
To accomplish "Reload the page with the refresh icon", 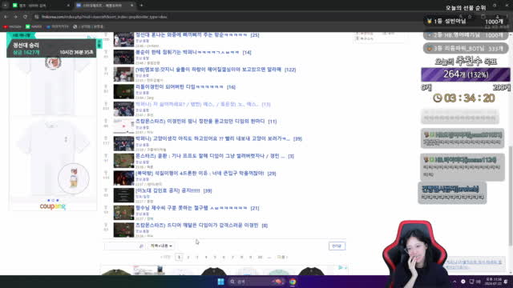I will [x=25, y=17].
